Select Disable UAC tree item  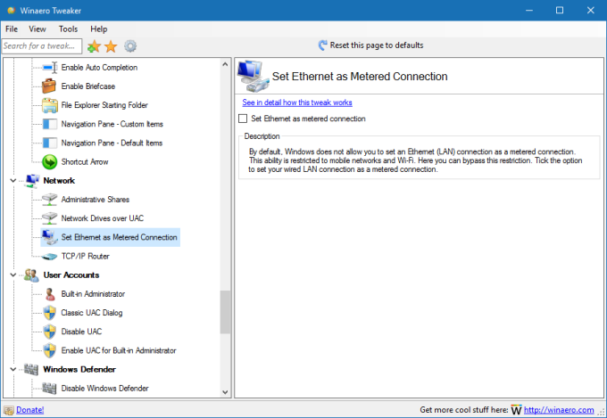(x=82, y=332)
